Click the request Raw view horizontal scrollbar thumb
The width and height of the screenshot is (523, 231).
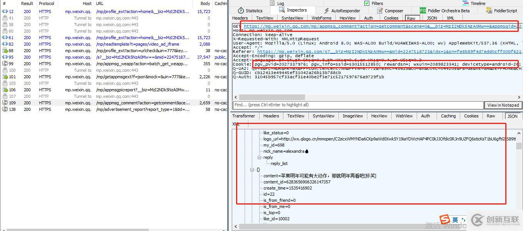point(272,97)
